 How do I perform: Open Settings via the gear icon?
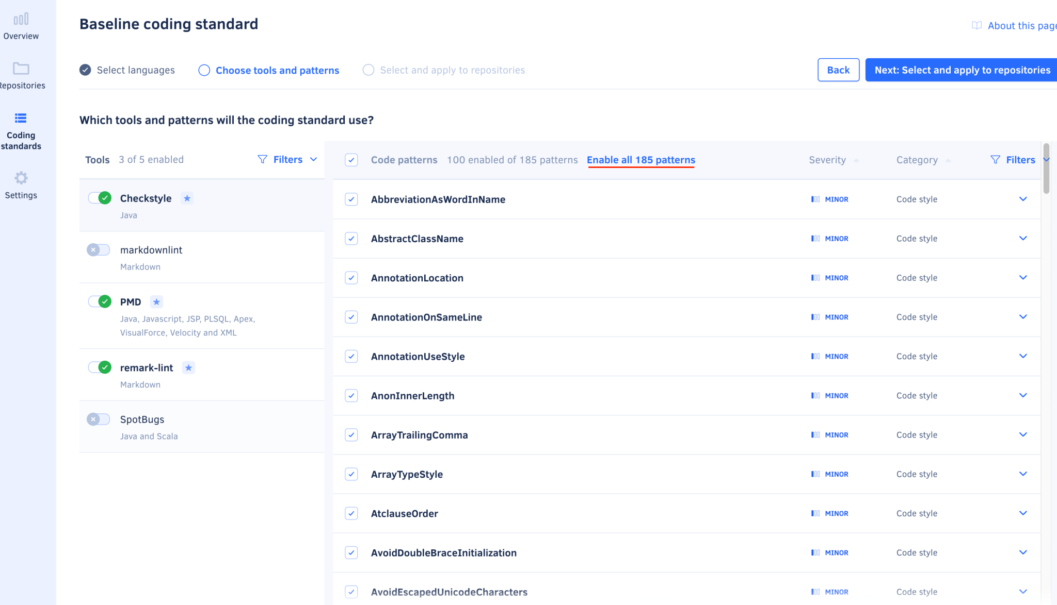click(x=21, y=178)
